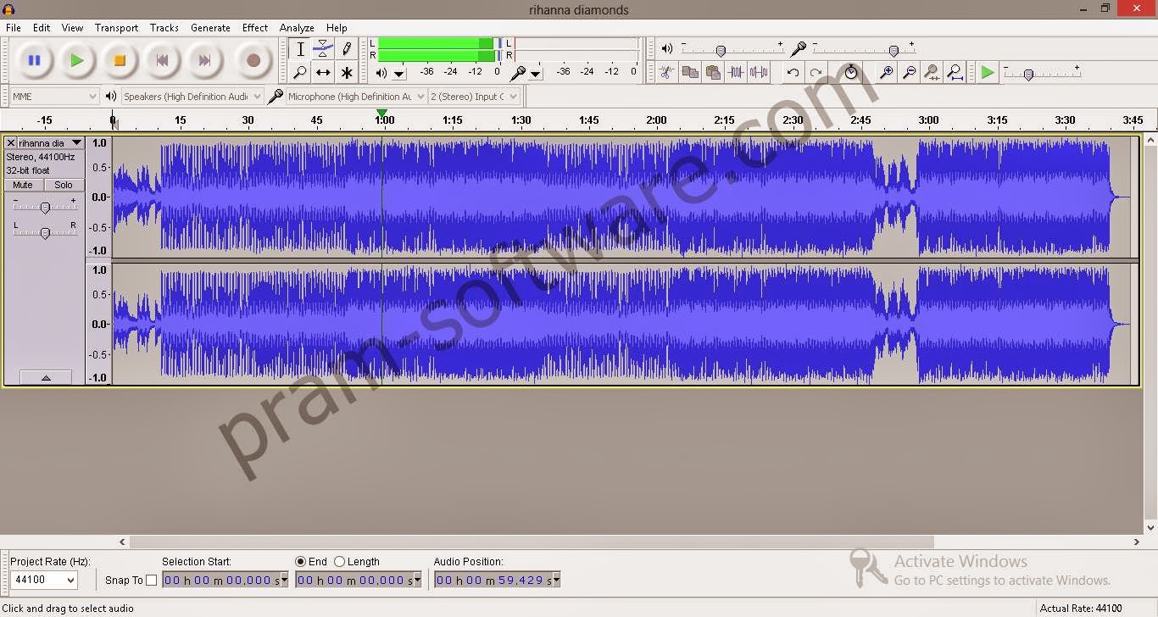The image size is (1158, 617).
Task: Open the Speakers output device dropdown
Action: (192, 97)
